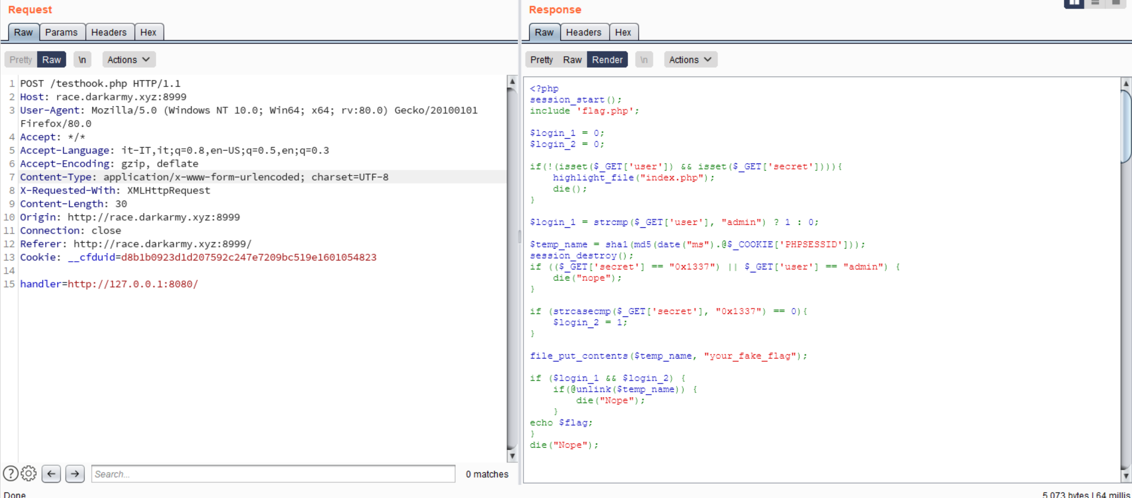This screenshot has width=1132, height=498.
Task: Click into the Search text field
Action: coord(273,474)
